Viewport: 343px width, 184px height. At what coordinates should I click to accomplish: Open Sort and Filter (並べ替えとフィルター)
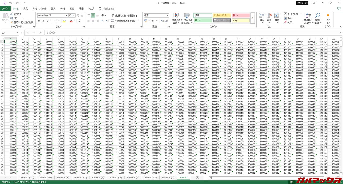click(x=309, y=18)
